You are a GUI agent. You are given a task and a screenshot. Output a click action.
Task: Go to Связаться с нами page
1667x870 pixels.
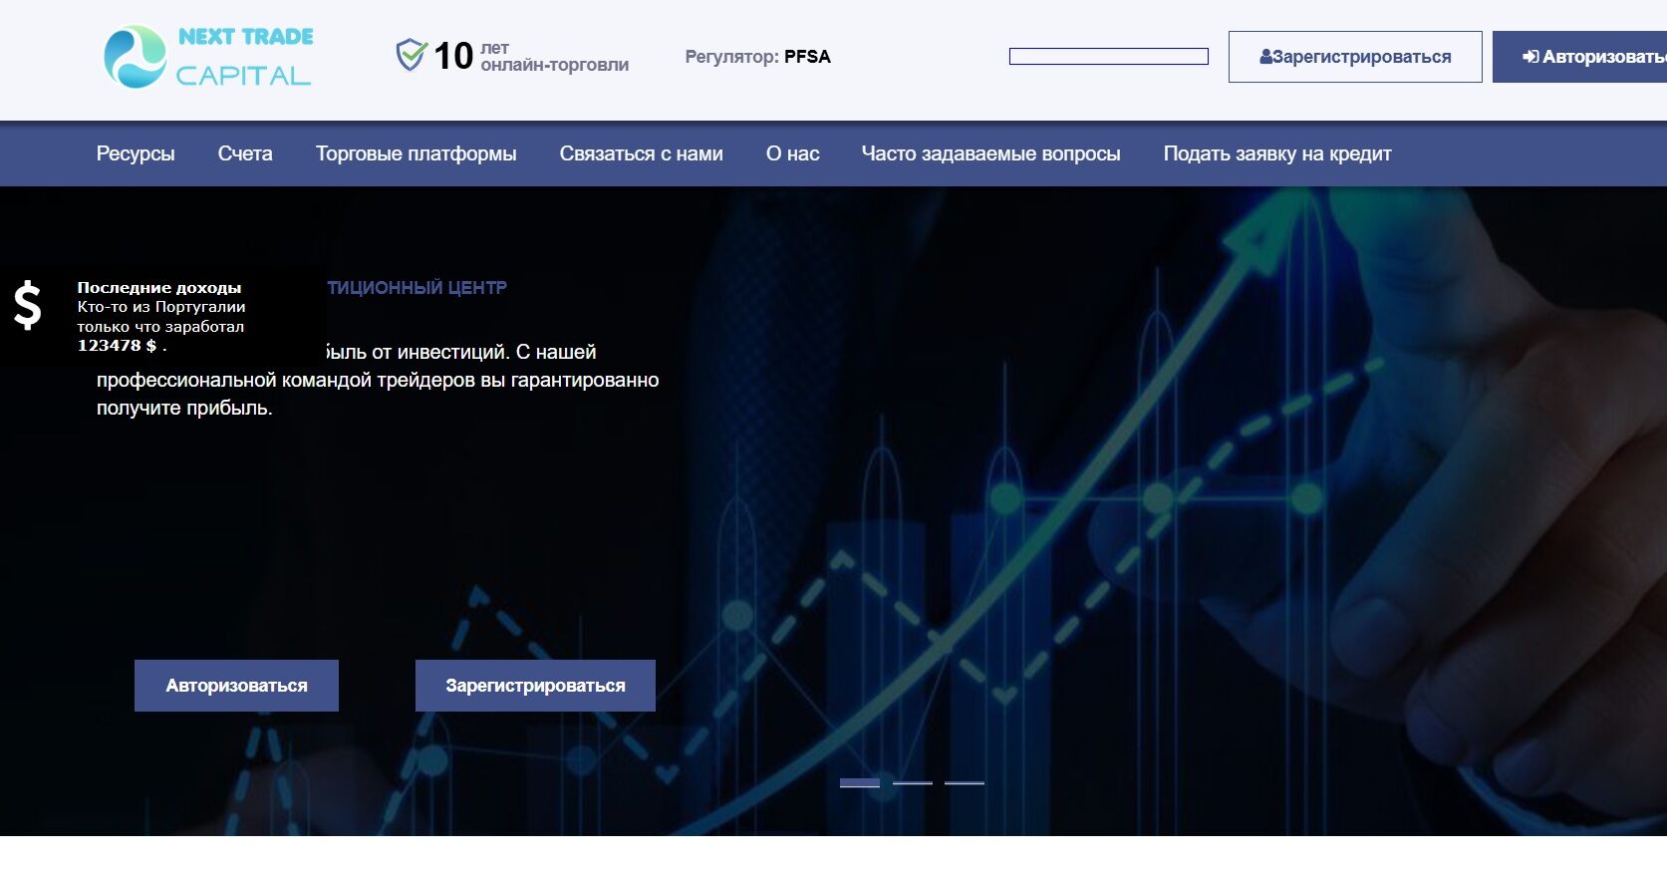coord(642,153)
